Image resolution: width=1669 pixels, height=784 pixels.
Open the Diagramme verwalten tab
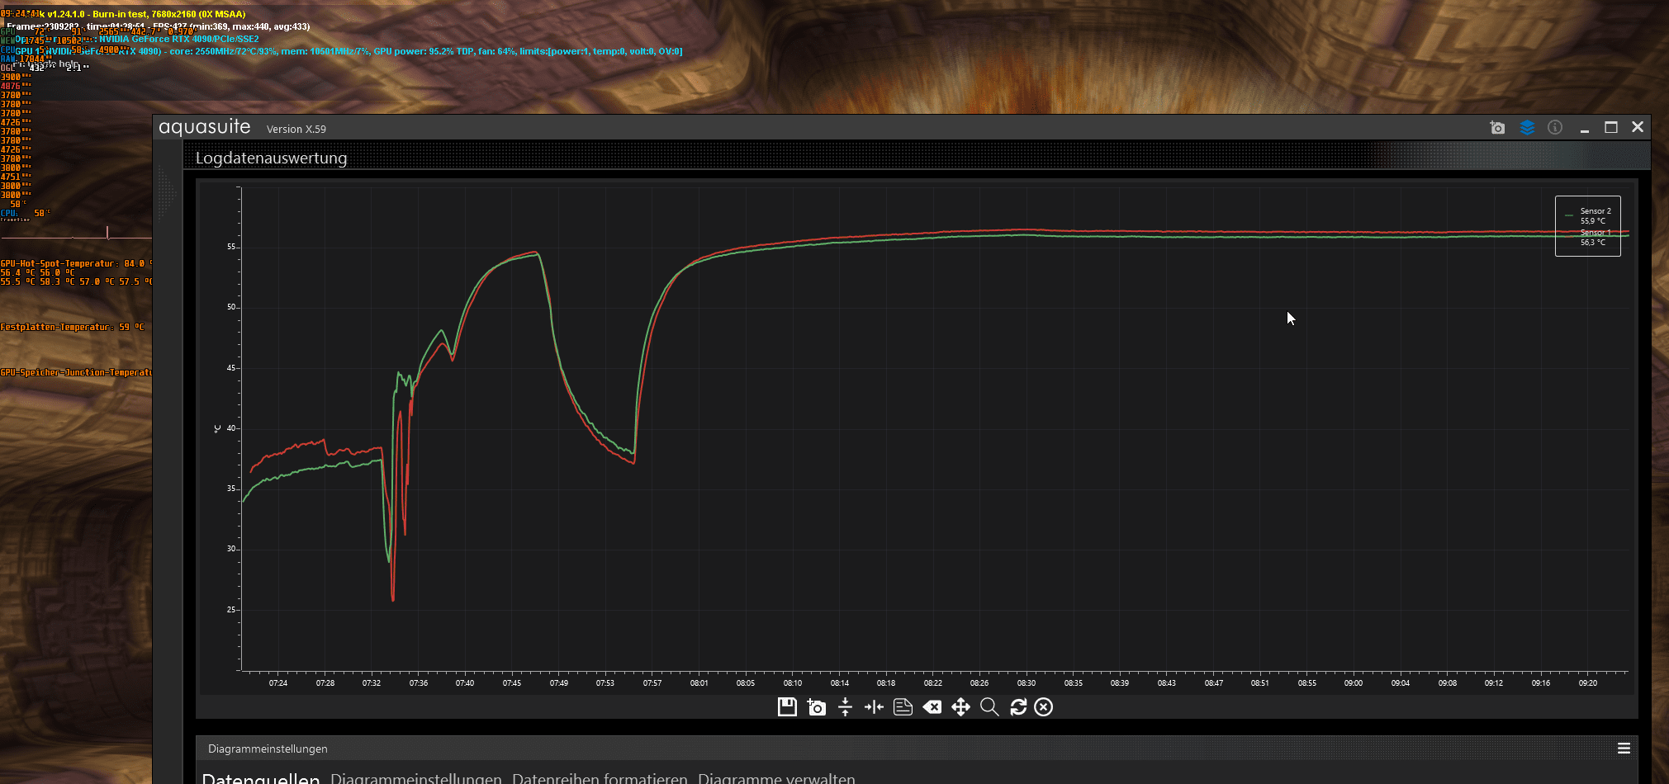pos(777,778)
